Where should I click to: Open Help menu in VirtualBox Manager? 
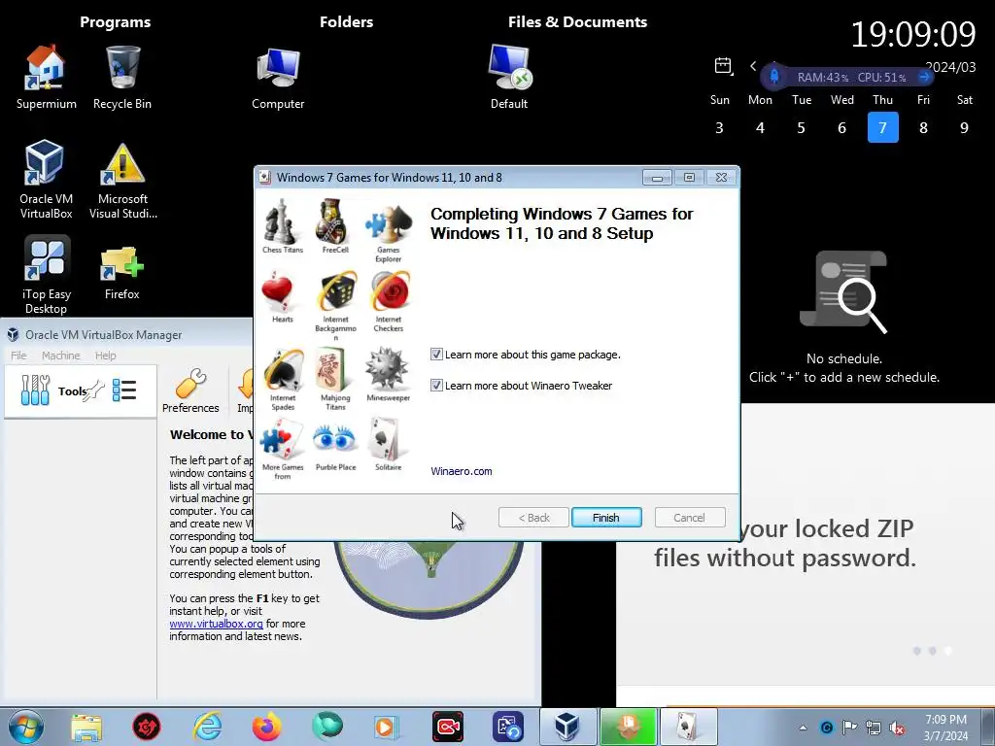pyautogui.click(x=105, y=356)
